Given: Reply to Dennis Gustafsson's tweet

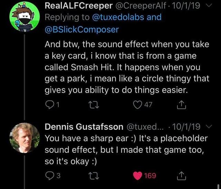Looking at the screenshot, I should coord(50,176).
